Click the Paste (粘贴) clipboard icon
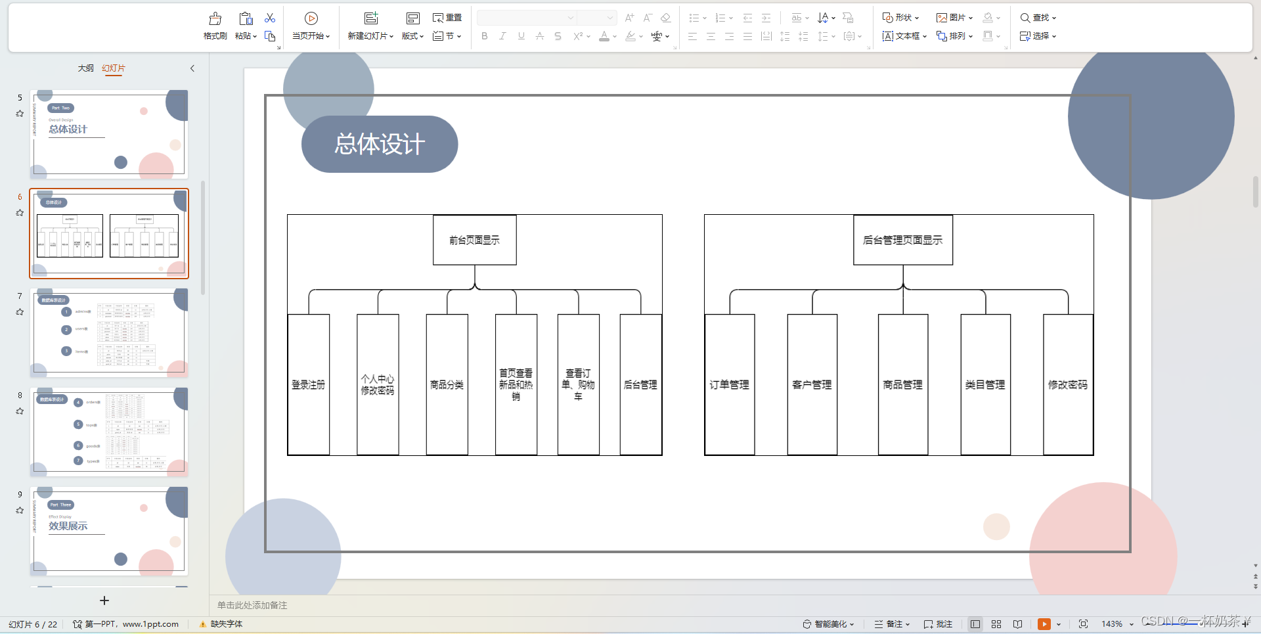This screenshot has height=634, width=1261. [246, 18]
